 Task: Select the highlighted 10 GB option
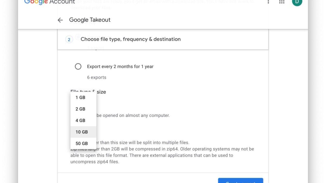coord(81,132)
